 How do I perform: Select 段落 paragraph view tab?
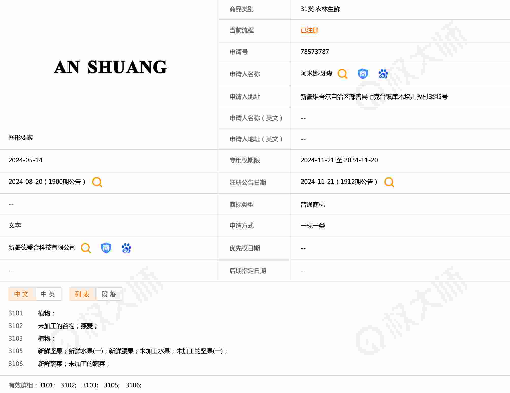(x=109, y=294)
